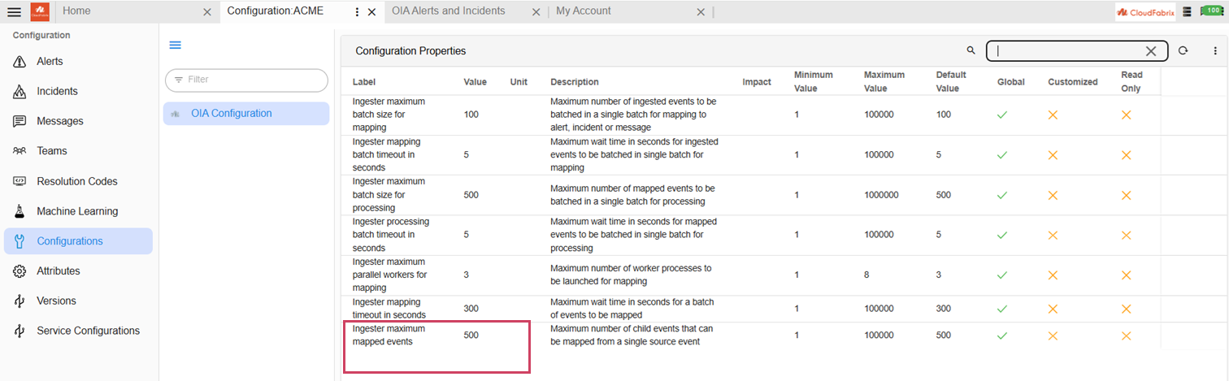Image resolution: width=1229 pixels, height=381 pixels.
Task: Click the Description column header
Action: 575,82
